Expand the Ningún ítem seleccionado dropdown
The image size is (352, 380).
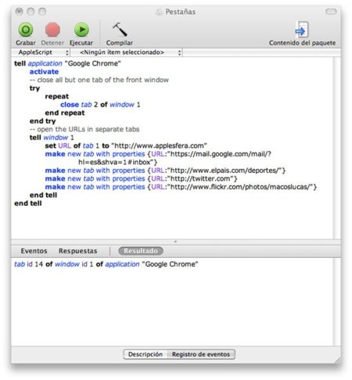(x=127, y=52)
